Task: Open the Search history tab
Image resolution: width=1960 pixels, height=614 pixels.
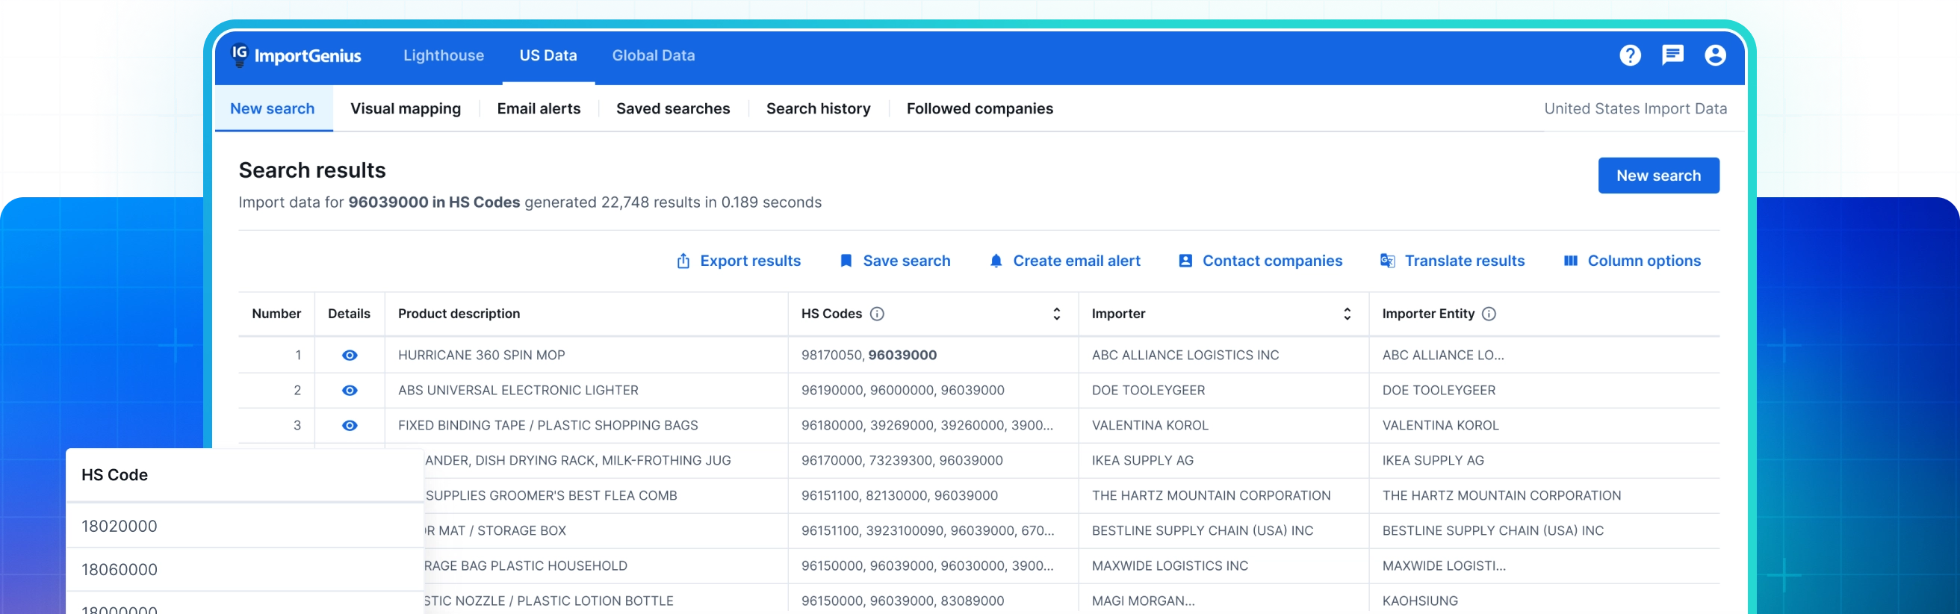Action: coord(818,109)
